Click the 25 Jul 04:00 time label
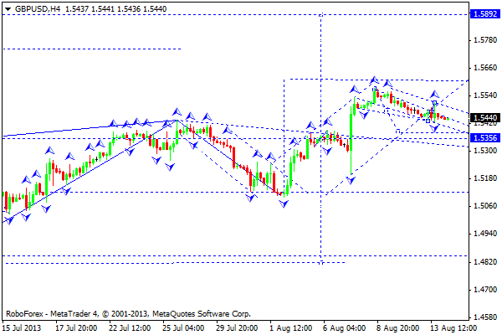 (x=185, y=328)
